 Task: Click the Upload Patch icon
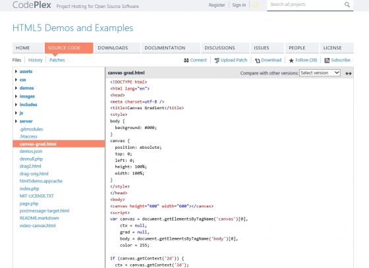pos(217,61)
